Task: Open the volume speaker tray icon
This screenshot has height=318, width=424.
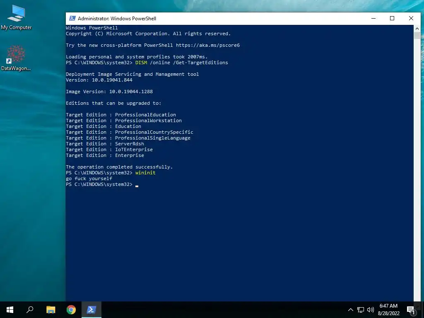Action: [x=371, y=310]
